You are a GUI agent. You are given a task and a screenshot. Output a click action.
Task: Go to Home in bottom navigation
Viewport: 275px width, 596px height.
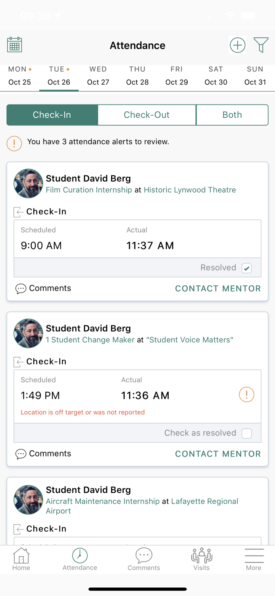(21, 559)
